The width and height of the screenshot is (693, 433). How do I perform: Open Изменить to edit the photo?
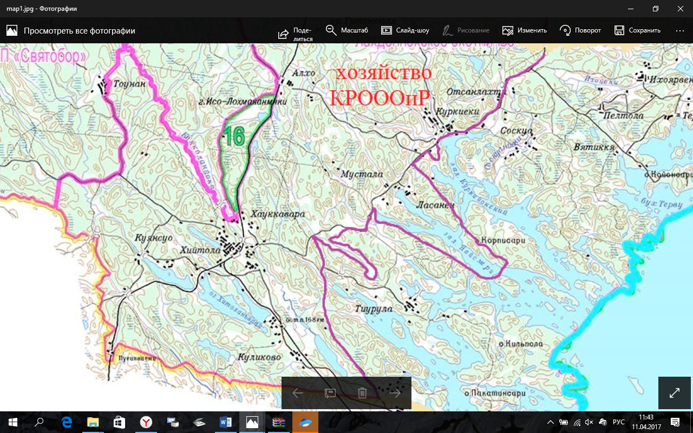point(524,30)
